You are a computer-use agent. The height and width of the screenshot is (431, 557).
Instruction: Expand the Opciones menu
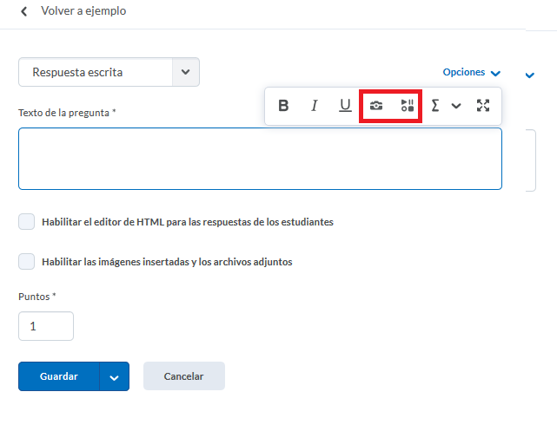471,73
